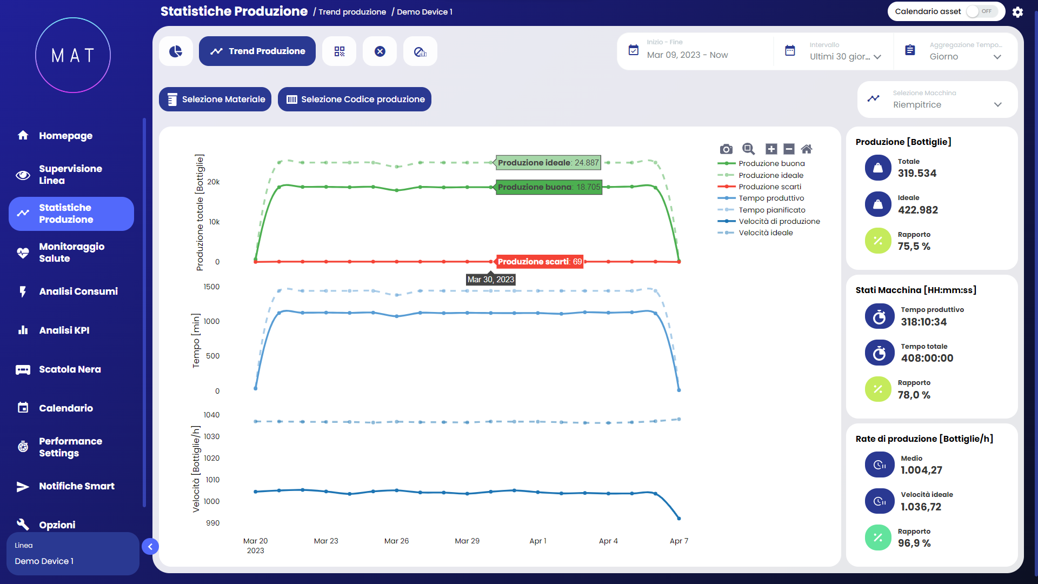Toggle Produzione scarti legend series

point(769,187)
